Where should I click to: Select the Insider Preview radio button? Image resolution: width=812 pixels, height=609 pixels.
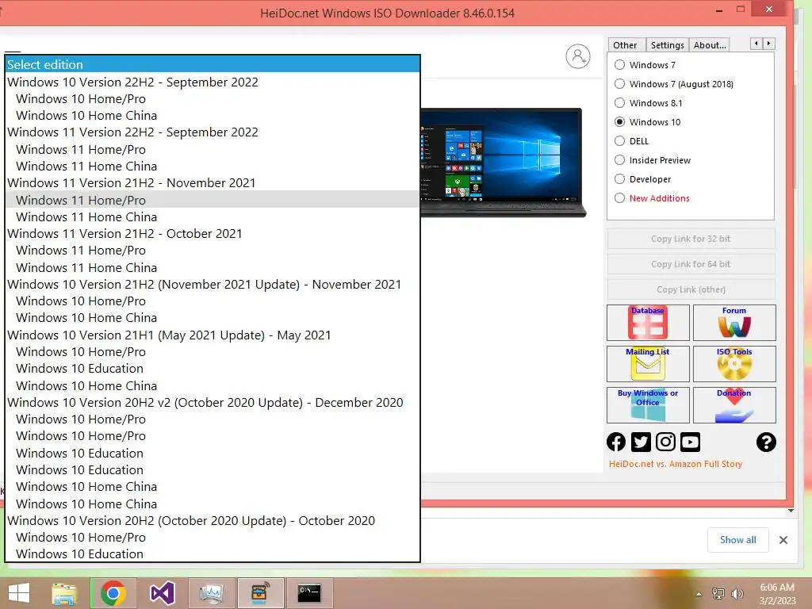coord(619,160)
